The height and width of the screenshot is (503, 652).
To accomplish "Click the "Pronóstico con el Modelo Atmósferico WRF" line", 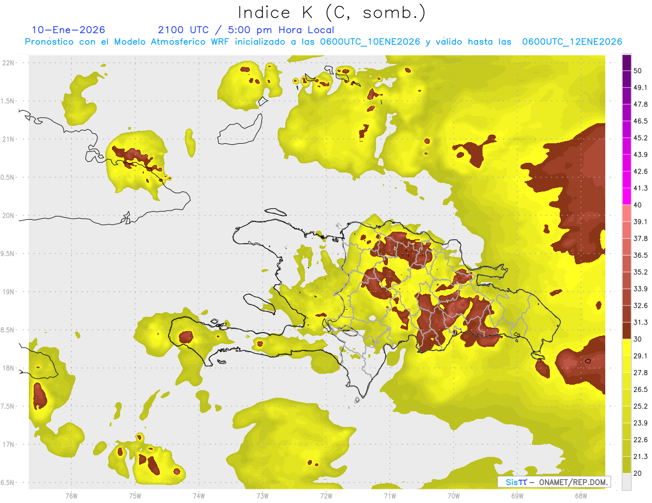I will (x=323, y=42).
